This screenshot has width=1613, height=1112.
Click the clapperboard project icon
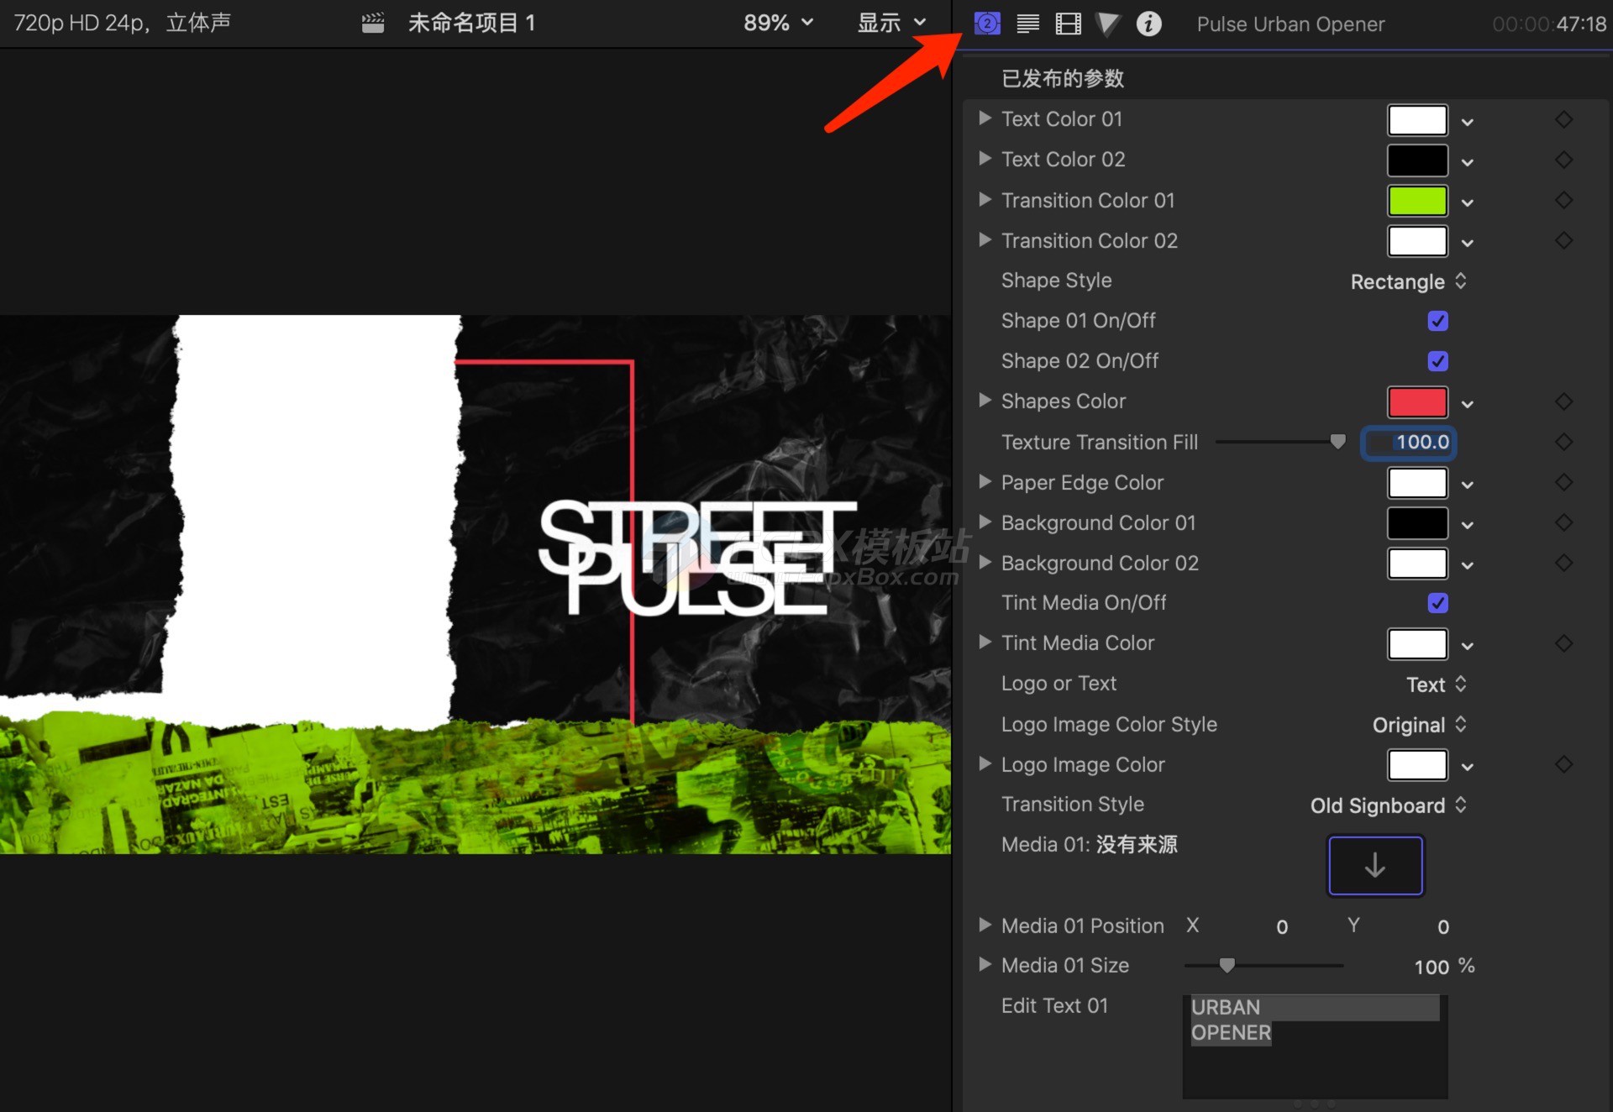click(373, 24)
